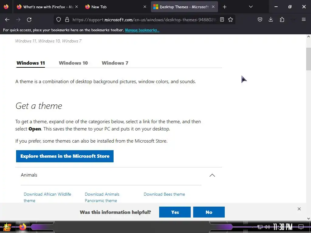View site security via the padlock icon
The width and height of the screenshot is (311, 233).
(x=67, y=19)
